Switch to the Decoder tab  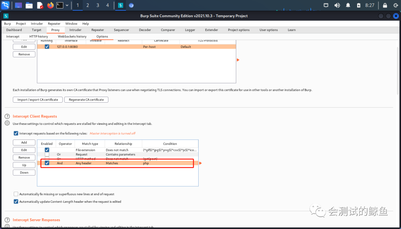[145, 30]
